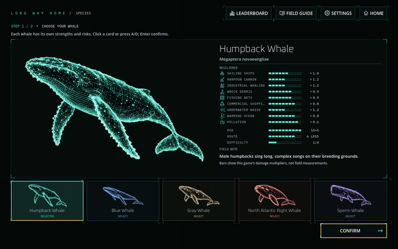Click the Sailing Ships resilience bar
This screenshot has width=398, height=249.
285,73
